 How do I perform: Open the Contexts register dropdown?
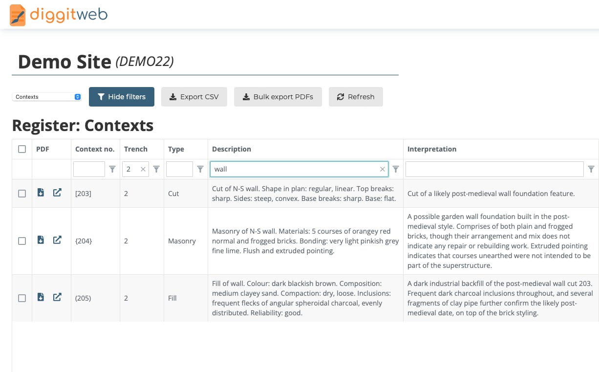46,97
